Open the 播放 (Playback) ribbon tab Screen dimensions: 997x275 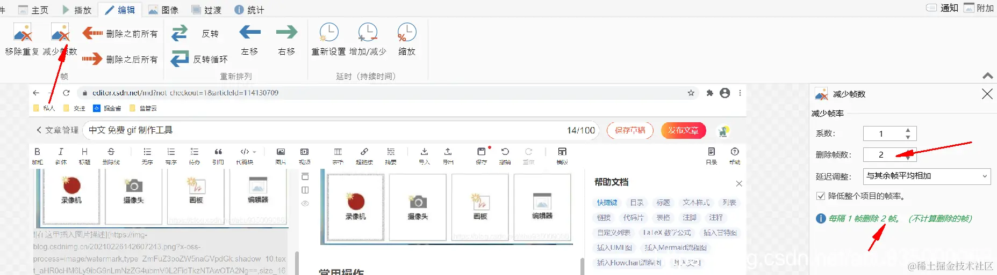click(76, 10)
